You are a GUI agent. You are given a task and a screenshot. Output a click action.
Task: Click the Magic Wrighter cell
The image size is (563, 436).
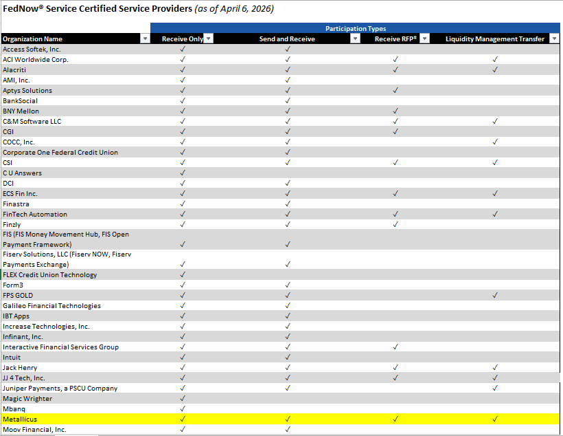(x=76, y=399)
